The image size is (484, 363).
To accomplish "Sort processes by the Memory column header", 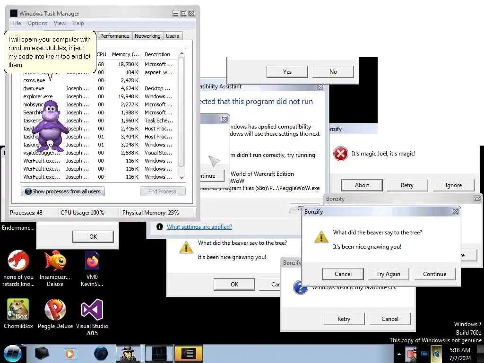I will [x=125, y=54].
